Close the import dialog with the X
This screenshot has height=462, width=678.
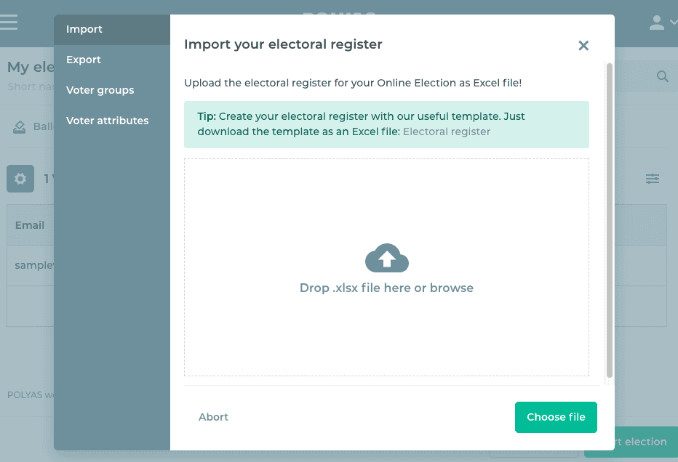583,46
